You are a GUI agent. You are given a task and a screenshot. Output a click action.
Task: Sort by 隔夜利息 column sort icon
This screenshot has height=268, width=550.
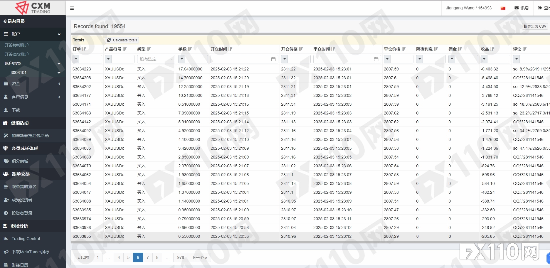(x=436, y=49)
